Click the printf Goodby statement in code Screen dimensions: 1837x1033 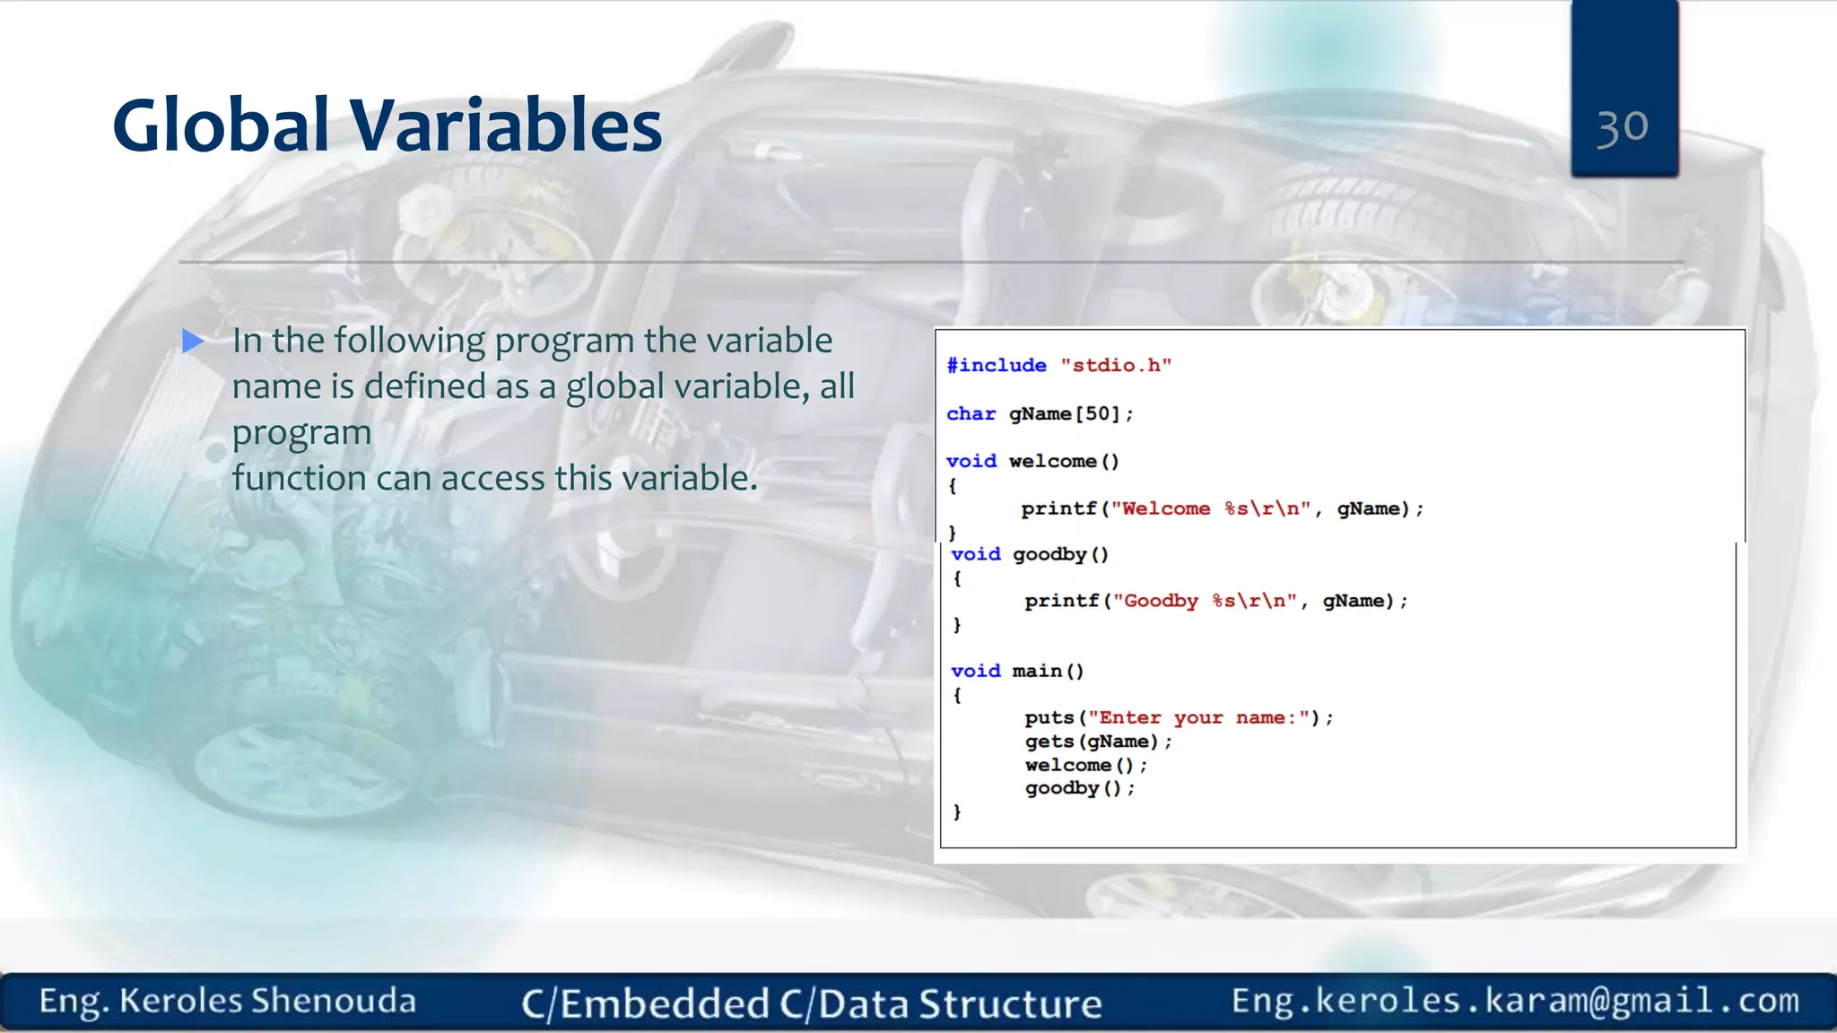click(x=1215, y=601)
